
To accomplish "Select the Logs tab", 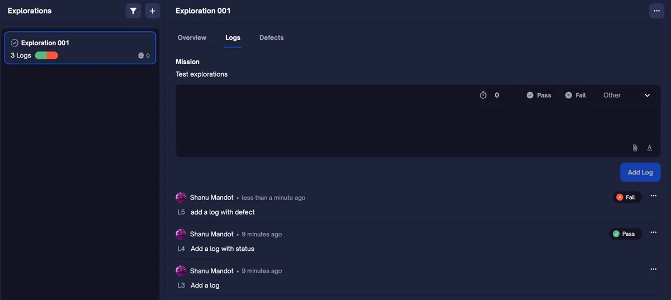I will pos(233,37).
